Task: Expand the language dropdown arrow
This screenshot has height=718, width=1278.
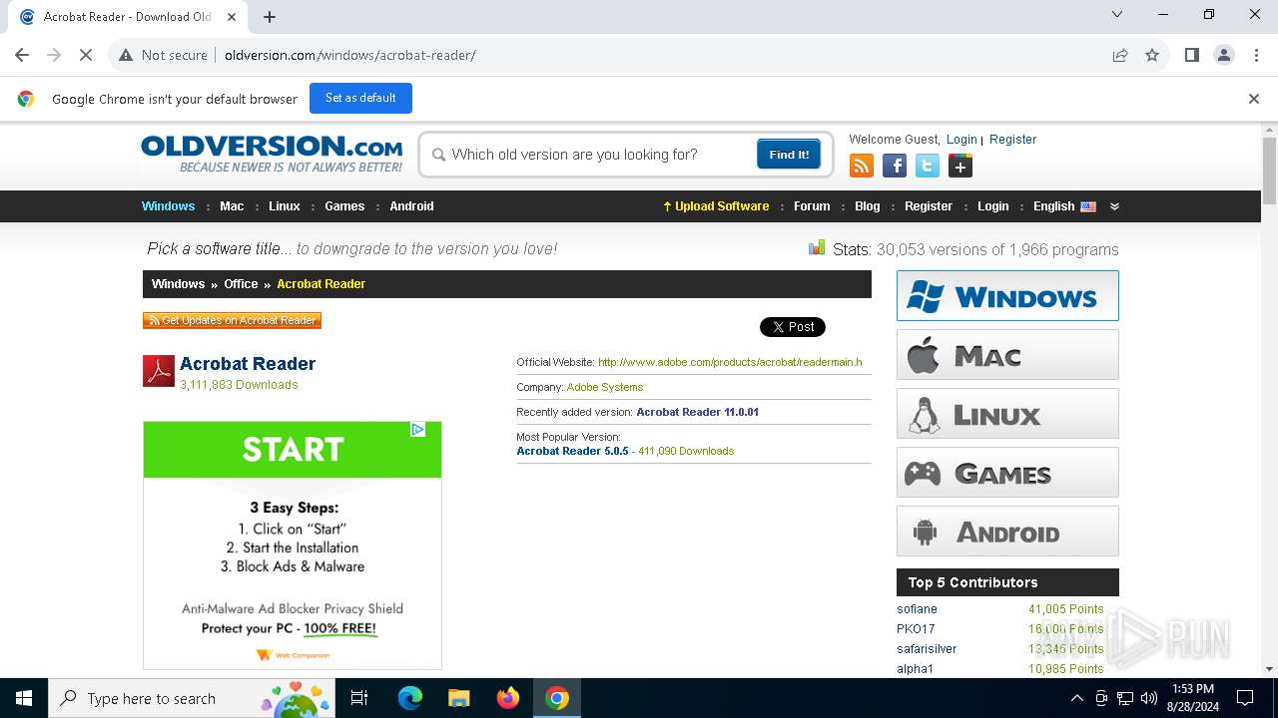Action: (1114, 206)
